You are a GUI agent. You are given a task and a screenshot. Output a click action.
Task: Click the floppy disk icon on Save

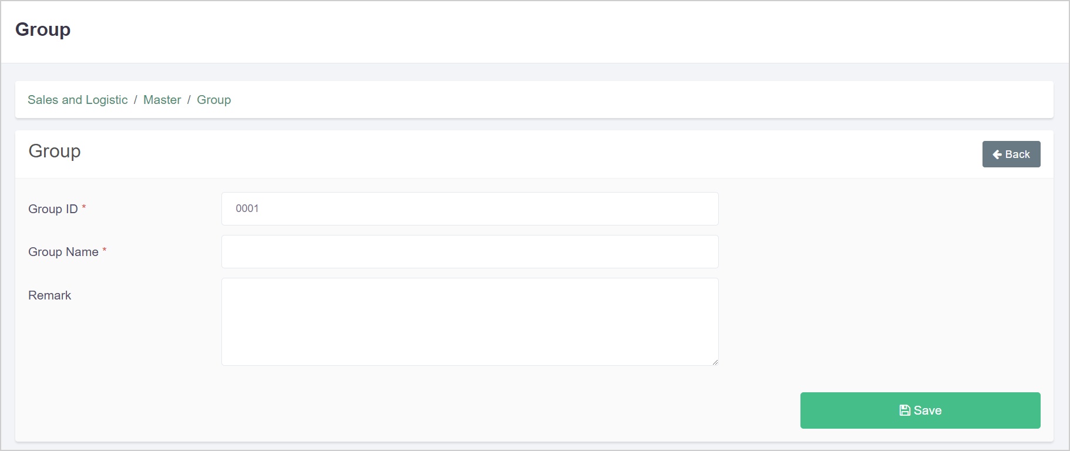(x=904, y=410)
